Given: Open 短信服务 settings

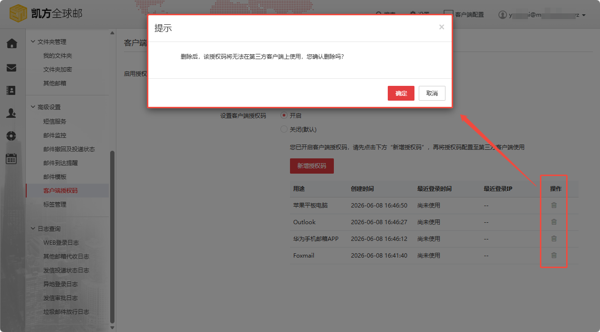Looking at the screenshot, I should (55, 122).
